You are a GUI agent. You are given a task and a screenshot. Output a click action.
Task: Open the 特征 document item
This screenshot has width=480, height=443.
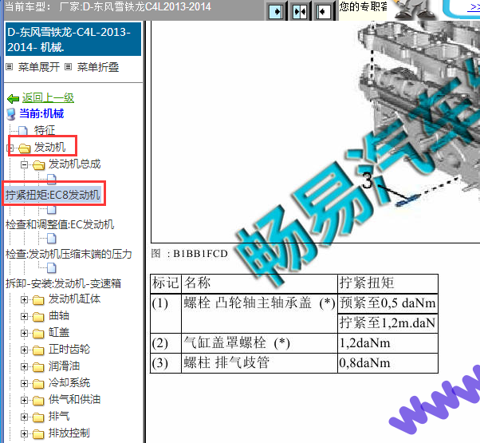[x=45, y=130]
